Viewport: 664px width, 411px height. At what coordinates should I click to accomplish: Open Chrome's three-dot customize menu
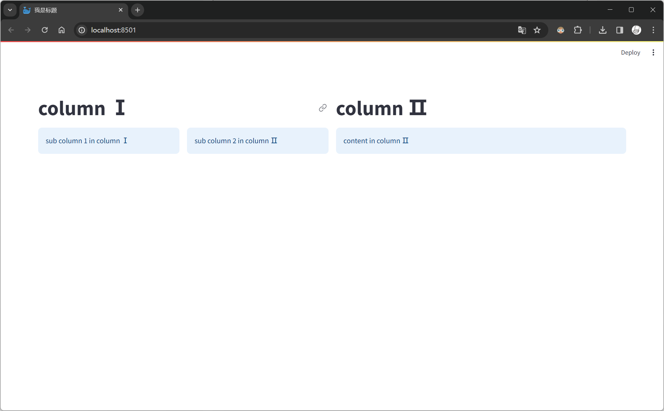[653, 30]
